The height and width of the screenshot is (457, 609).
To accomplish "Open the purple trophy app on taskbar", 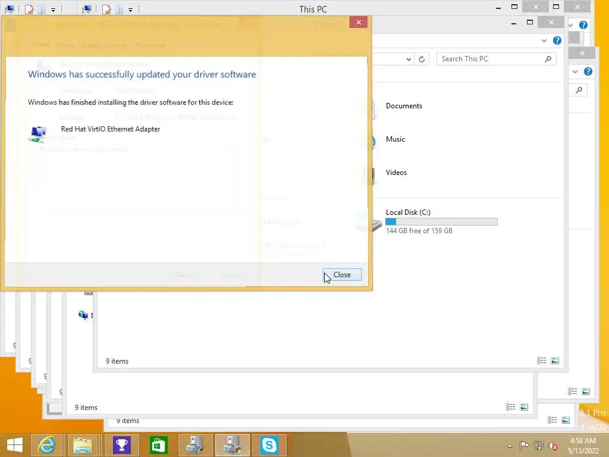I will point(121,445).
